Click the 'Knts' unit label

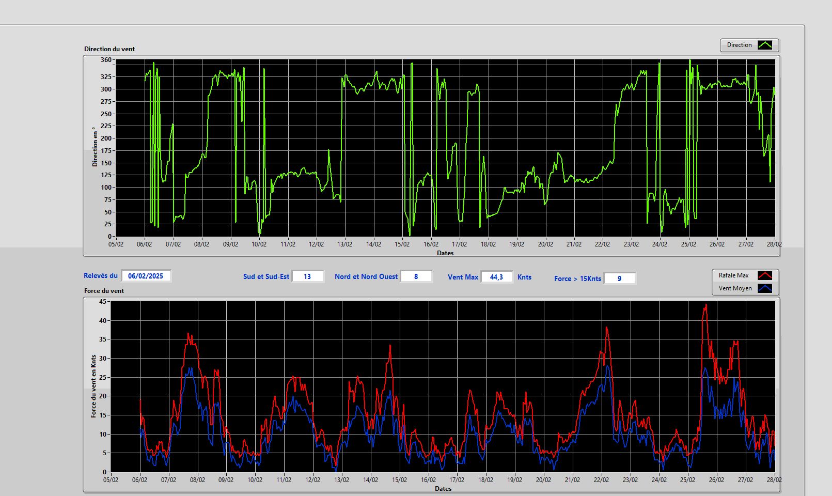click(524, 277)
